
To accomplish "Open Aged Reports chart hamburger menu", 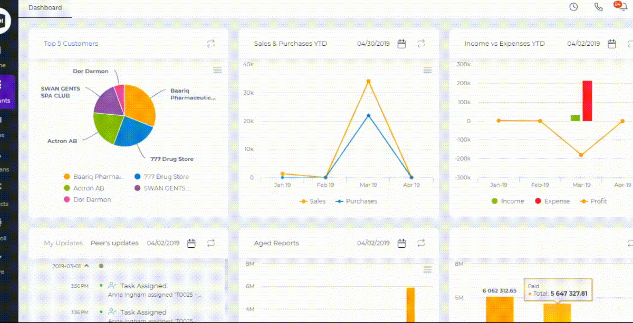I will 428,269.
